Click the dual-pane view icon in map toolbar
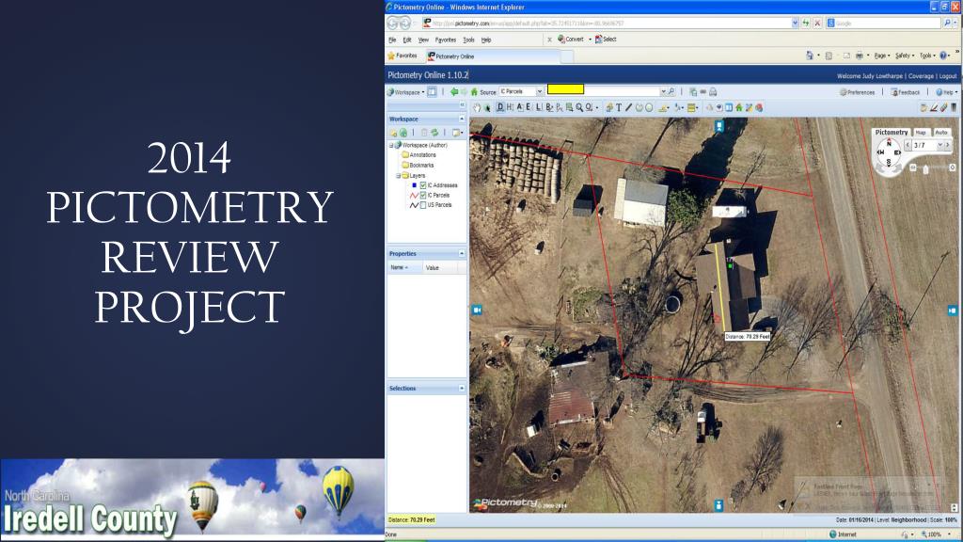Viewport: 963px width, 542px height. (729, 107)
